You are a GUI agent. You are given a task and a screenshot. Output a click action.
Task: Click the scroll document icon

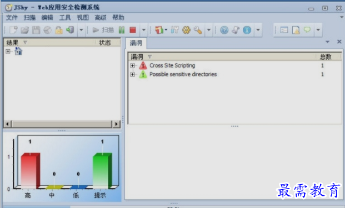[x=236, y=30]
